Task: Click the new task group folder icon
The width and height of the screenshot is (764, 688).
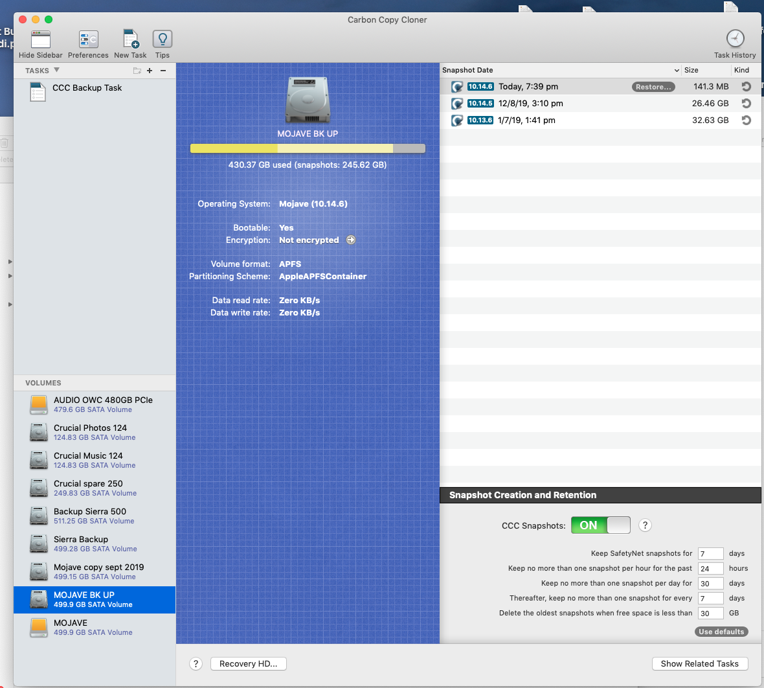Action: pyautogui.click(x=137, y=71)
